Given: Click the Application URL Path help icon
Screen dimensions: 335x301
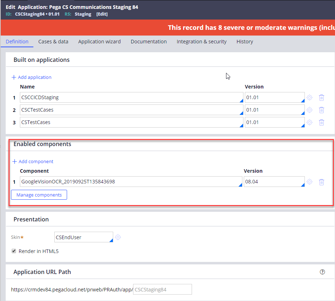Looking at the screenshot, I should [x=322, y=272].
